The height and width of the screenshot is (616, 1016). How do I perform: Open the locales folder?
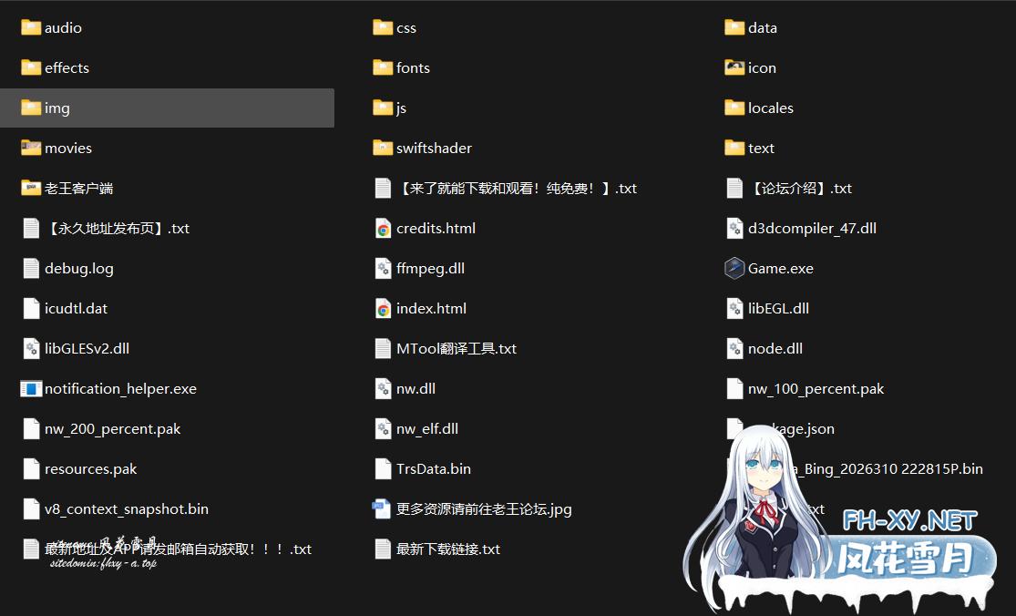tap(771, 108)
